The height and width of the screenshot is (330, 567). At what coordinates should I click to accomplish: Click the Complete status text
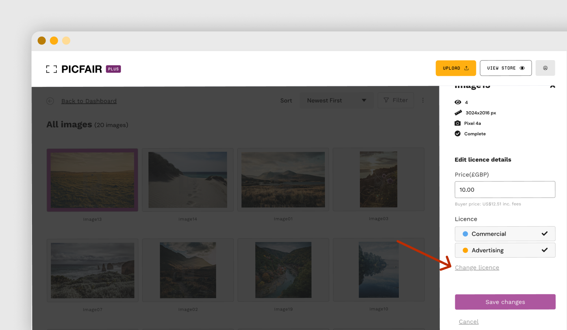(x=475, y=134)
